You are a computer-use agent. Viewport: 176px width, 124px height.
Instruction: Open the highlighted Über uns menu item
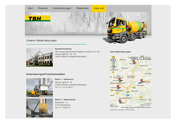[x=99, y=8]
